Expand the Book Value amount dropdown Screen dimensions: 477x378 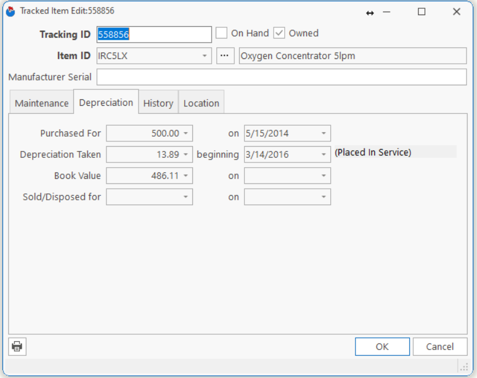186,176
